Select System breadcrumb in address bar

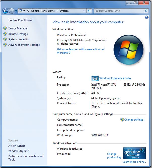64,11
